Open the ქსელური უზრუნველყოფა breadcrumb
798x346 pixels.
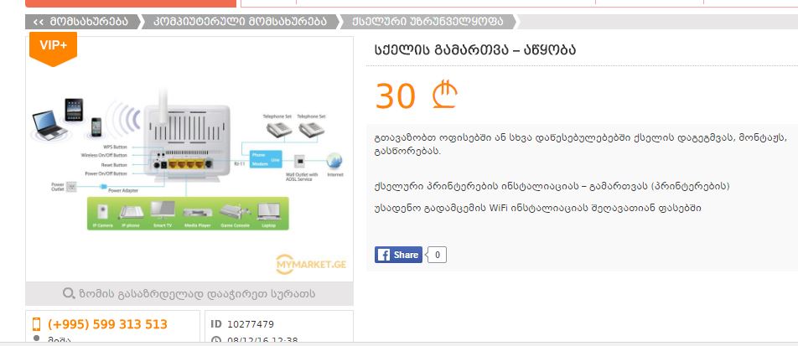[427, 22]
